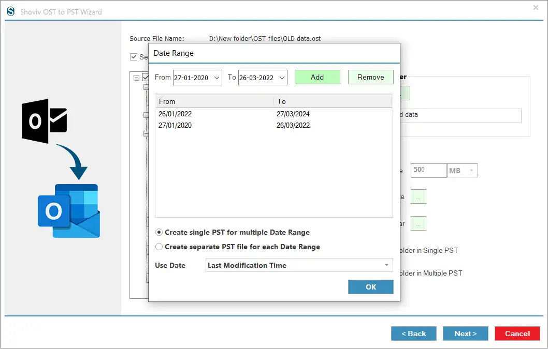Click the blue conversion arrow graphic
Viewport: 548px width, 349px height.
point(73,162)
